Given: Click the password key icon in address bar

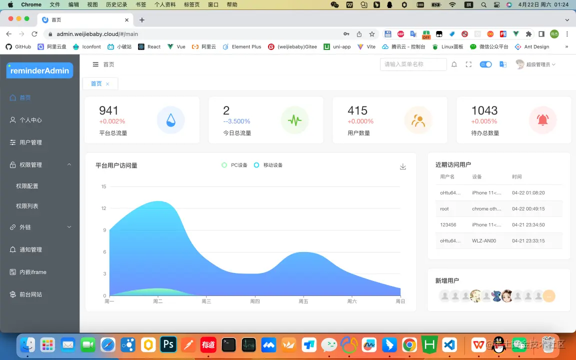Looking at the screenshot, I should (x=346, y=34).
